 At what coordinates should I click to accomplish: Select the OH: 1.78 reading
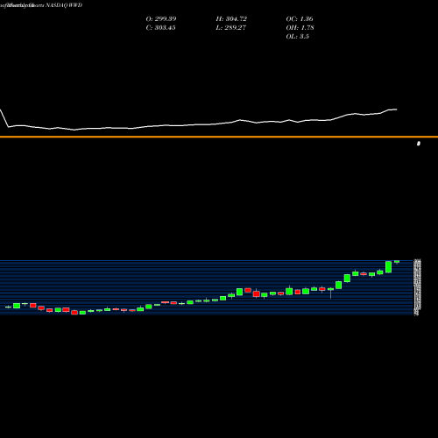pyautogui.click(x=300, y=27)
